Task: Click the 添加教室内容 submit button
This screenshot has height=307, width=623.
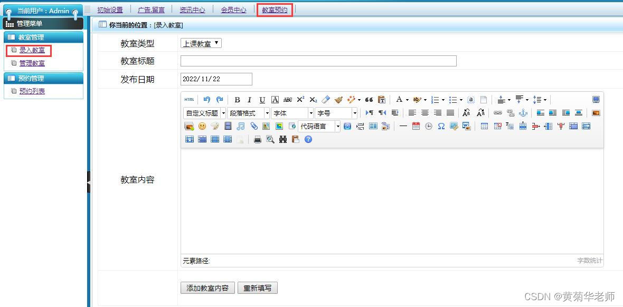Action: click(x=207, y=287)
